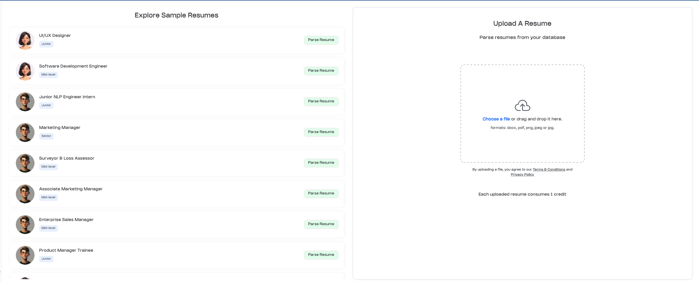The width and height of the screenshot is (699, 283).
Task: Click the Junior tag under UI/UX Designer
Action: (46, 44)
